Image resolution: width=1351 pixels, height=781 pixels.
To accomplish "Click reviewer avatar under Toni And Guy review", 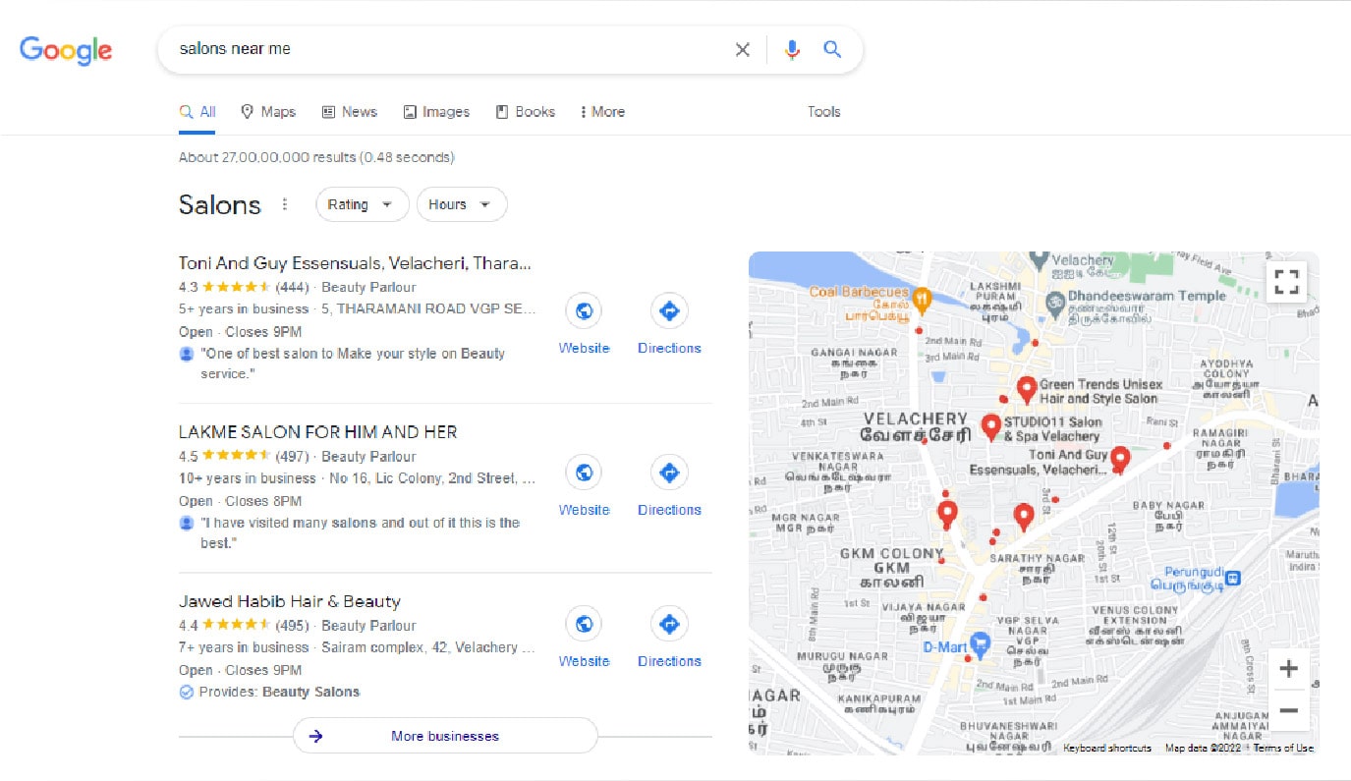I will pos(187,354).
